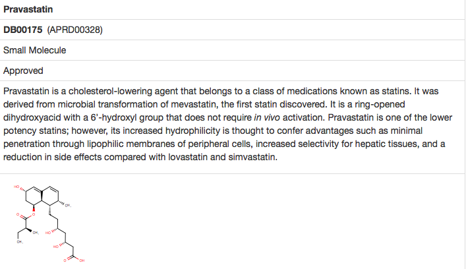The image size is (468, 269).
Task: Click the top-left HO group in structure
Action: (x=16, y=187)
